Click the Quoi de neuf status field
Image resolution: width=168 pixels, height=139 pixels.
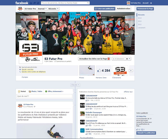tap(44, 96)
